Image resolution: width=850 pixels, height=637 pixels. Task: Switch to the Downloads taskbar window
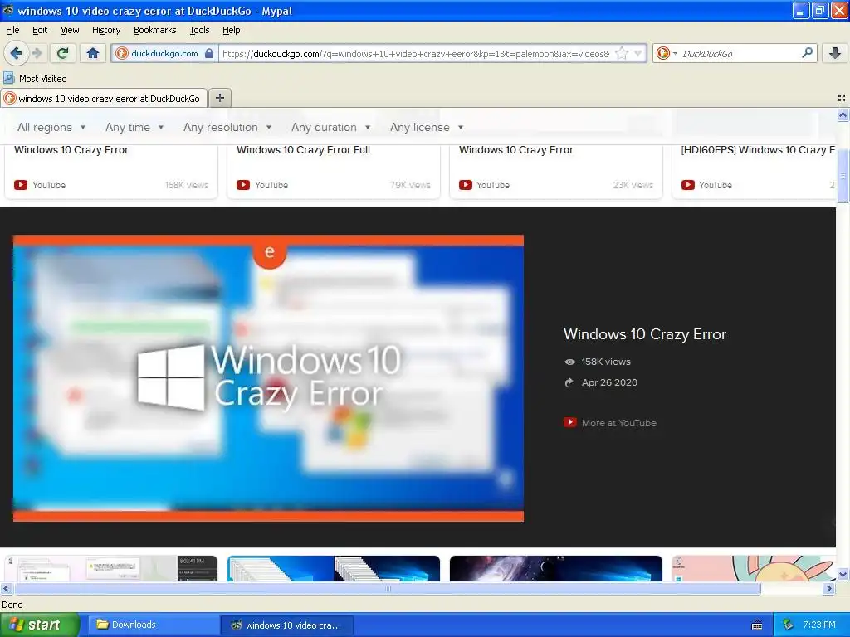coord(154,625)
